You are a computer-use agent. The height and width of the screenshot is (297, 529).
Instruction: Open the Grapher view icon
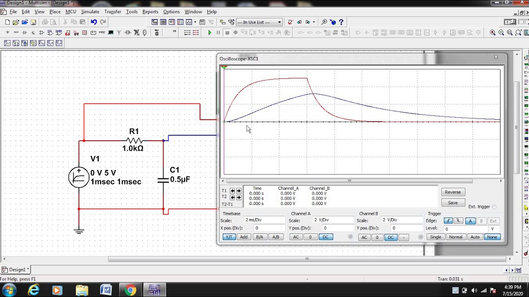click(189, 22)
